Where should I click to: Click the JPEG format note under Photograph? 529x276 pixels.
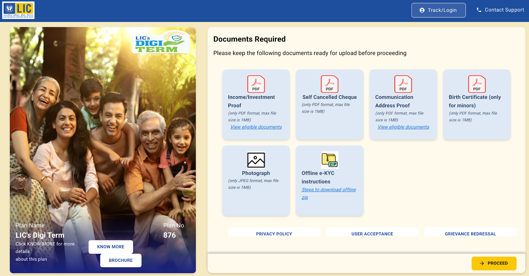pos(253,184)
